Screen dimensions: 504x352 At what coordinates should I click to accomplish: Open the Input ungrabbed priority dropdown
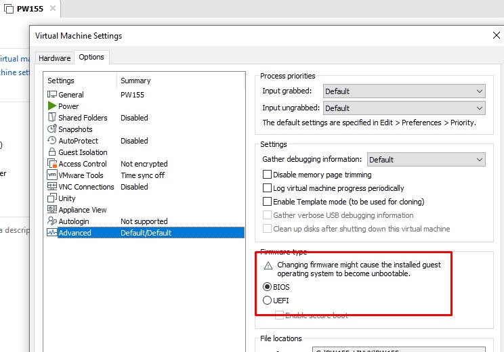point(404,108)
